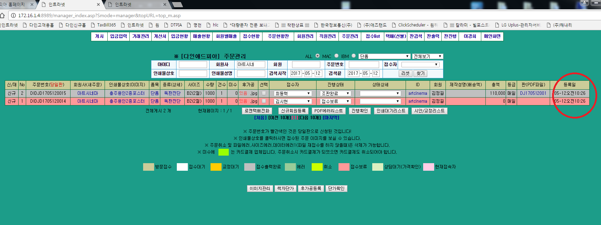
Task: Go to the 매출현황 menu
Action: (201, 36)
